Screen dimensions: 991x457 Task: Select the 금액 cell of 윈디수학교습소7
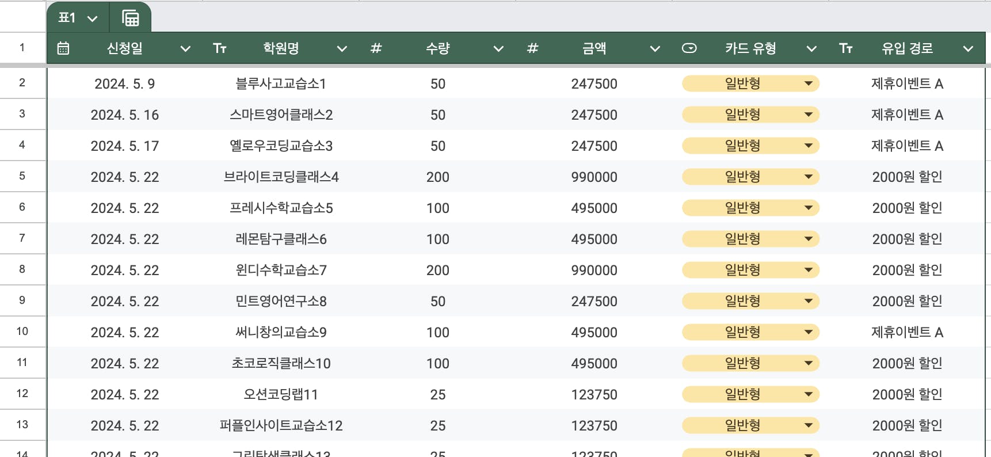point(594,271)
